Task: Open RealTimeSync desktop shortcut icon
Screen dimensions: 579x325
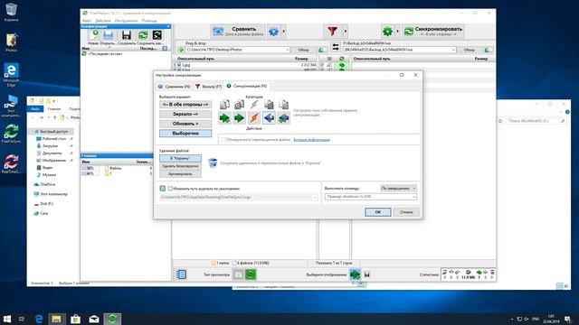Action: [x=11, y=164]
